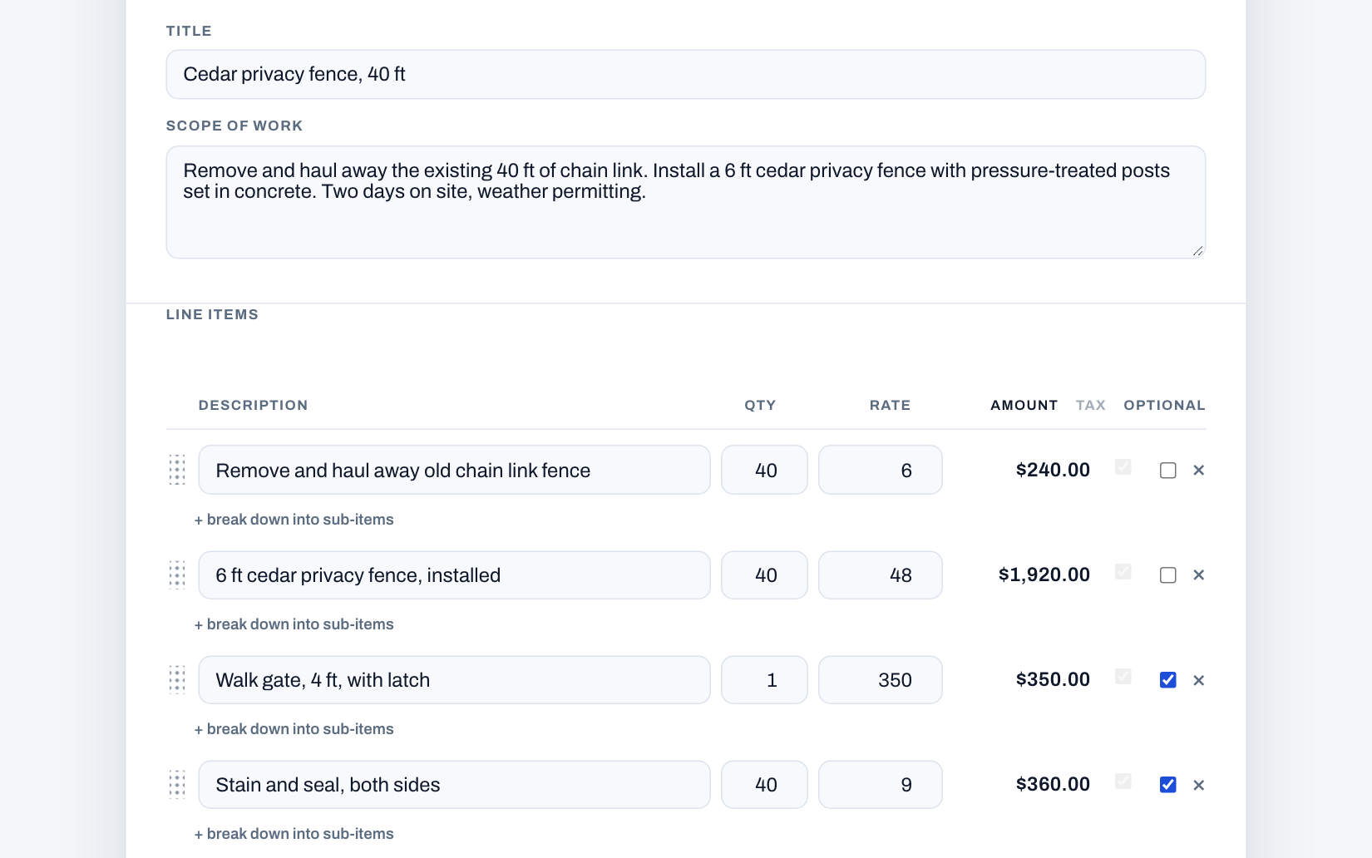Toggle tax checkbox on the $360.00 row
Viewport: 1372px width, 858px height.
pos(1123,782)
